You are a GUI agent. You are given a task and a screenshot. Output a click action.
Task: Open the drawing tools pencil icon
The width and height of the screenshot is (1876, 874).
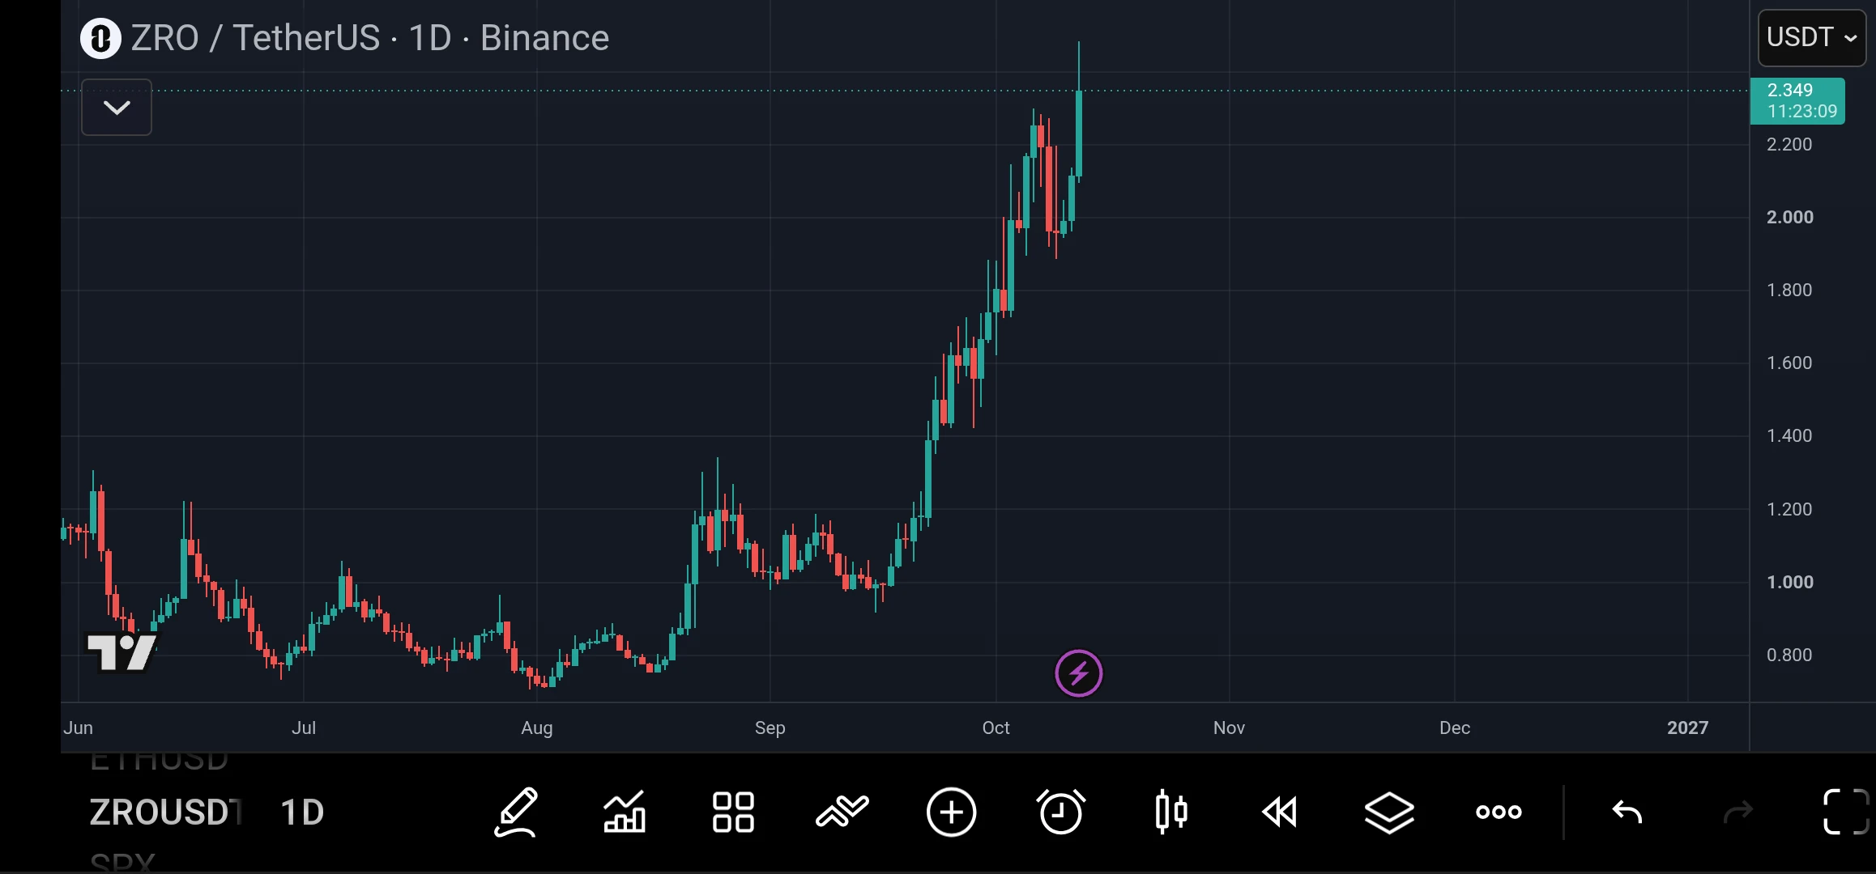pos(517,812)
